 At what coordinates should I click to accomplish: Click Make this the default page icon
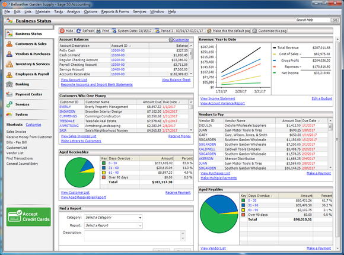coord(209,31)
